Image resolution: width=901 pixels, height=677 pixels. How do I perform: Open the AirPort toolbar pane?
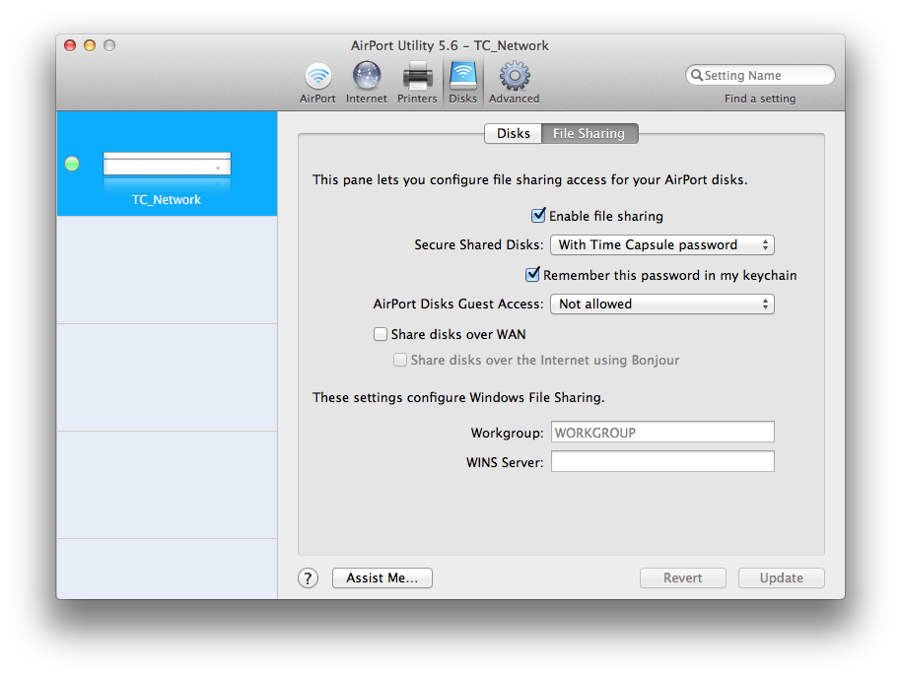(x=317, y=83)
